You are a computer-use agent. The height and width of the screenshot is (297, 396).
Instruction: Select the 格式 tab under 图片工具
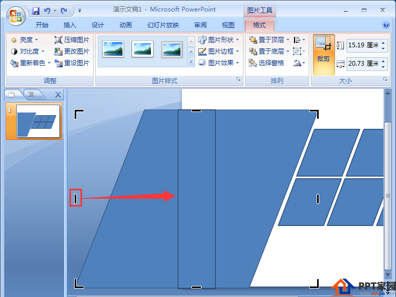click(259, 25)
